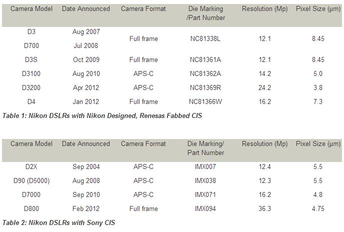
Task: Click the Table 2 Sony CIS caption
Action: [x=59, y=223]
